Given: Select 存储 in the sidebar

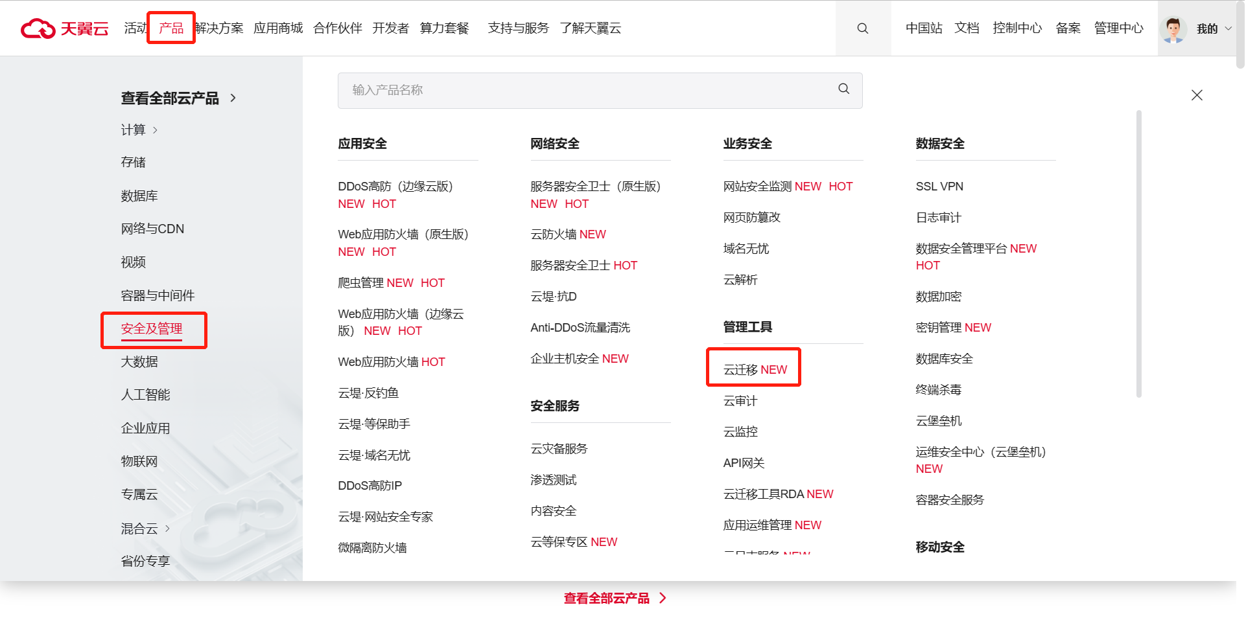Looking at the screenshot, I should pyautogui.click(x=133, y=162).
